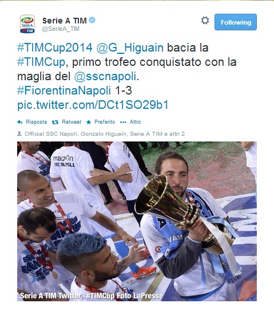Click the reply arrow icon
Screen dimensions: 274x311
point(20,122)
